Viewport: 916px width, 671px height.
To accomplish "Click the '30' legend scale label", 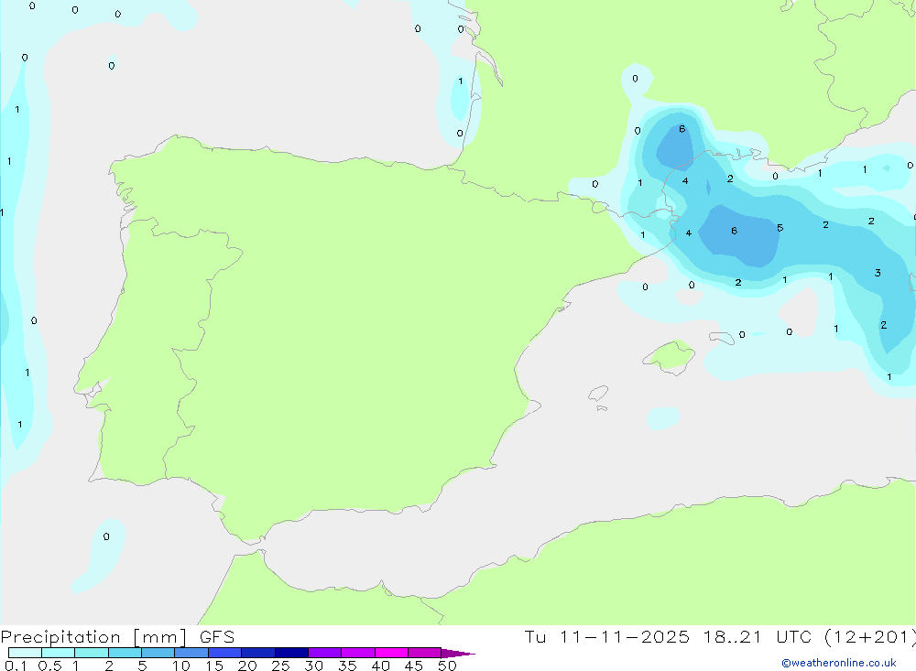I will [x=314, y=666].
